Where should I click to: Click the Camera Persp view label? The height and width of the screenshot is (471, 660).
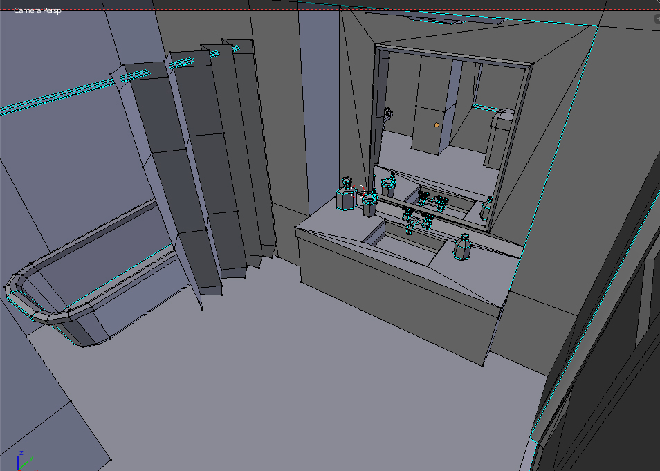[x=37, y=10]
